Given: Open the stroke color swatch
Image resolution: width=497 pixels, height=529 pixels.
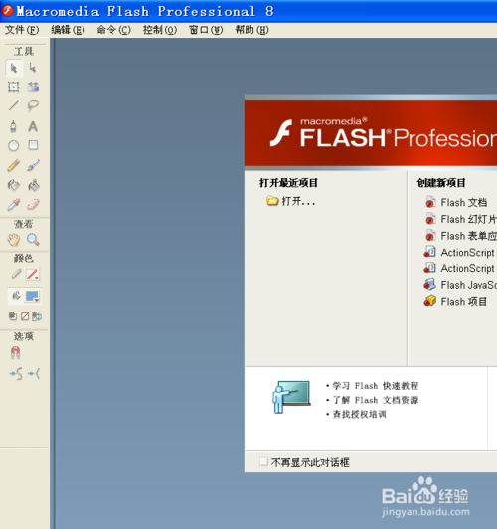Looking at the screenshot, I should pyautogui.click(x=32, y=274).
